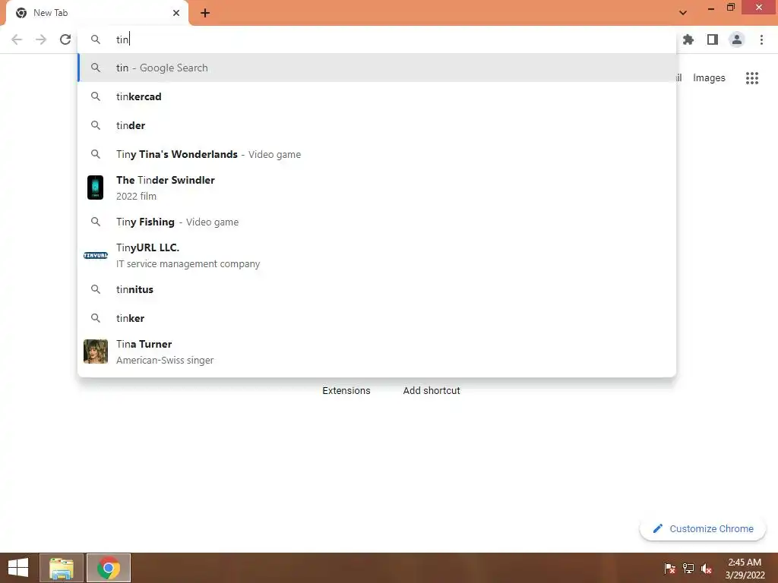Image resolution: width=778 pixels, height=583 pixels.
Task: Open a new tab with the plus button
Action: click(x=205, y=13)
